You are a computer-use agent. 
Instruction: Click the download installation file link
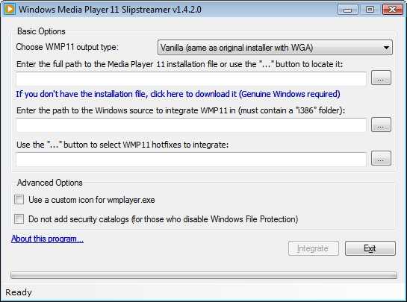click(x=178, y=94)
